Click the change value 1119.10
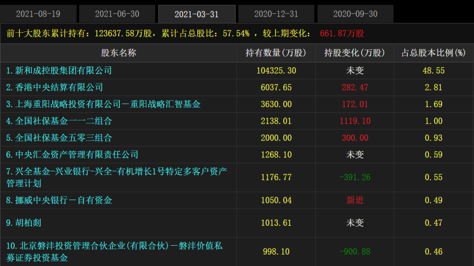 coord(355,121)
